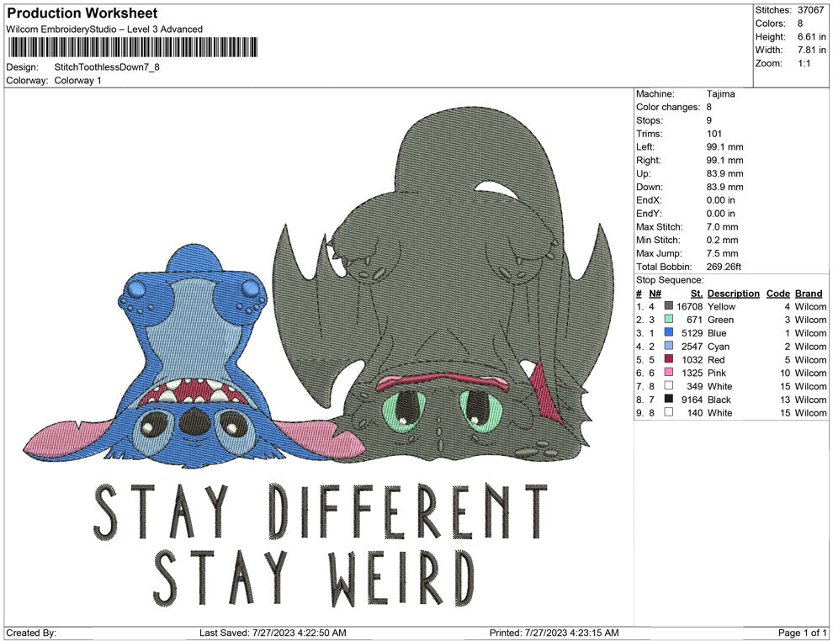Screen dimensions: 833x641
Task: Click the Description column header
Action: pyautogui.click(x=733, y=293)
